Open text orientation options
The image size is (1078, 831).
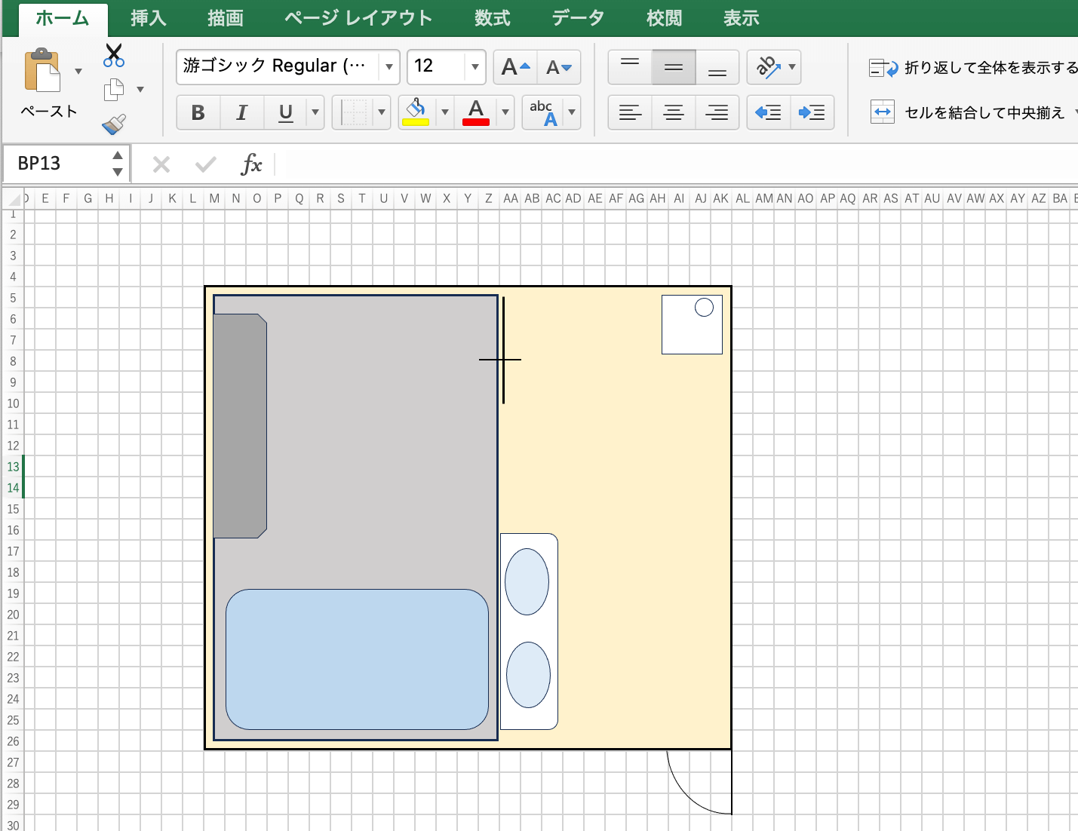coord(773,67)
